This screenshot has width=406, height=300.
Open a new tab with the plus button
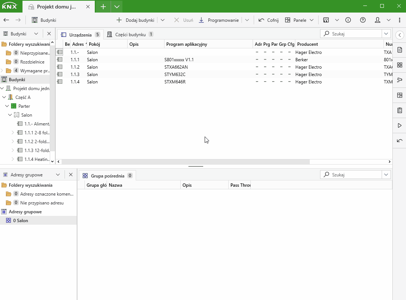(103, 6)
